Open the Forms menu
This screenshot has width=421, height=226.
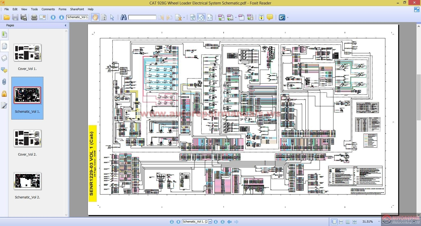tap(62, 9)
